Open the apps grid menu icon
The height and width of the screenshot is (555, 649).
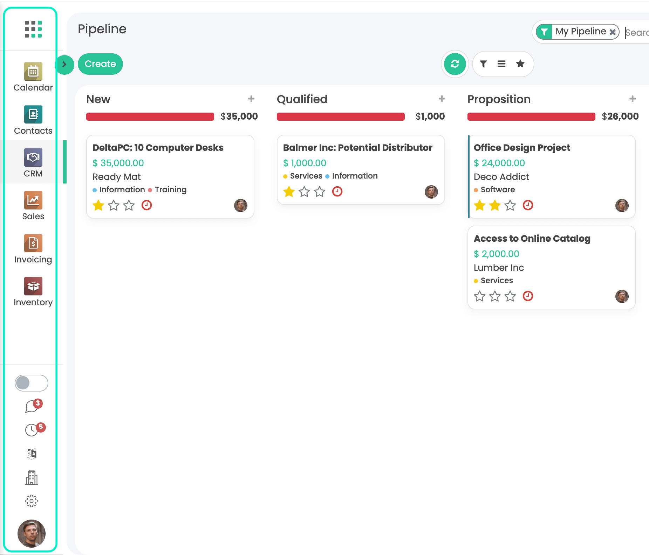click(33, 29)
